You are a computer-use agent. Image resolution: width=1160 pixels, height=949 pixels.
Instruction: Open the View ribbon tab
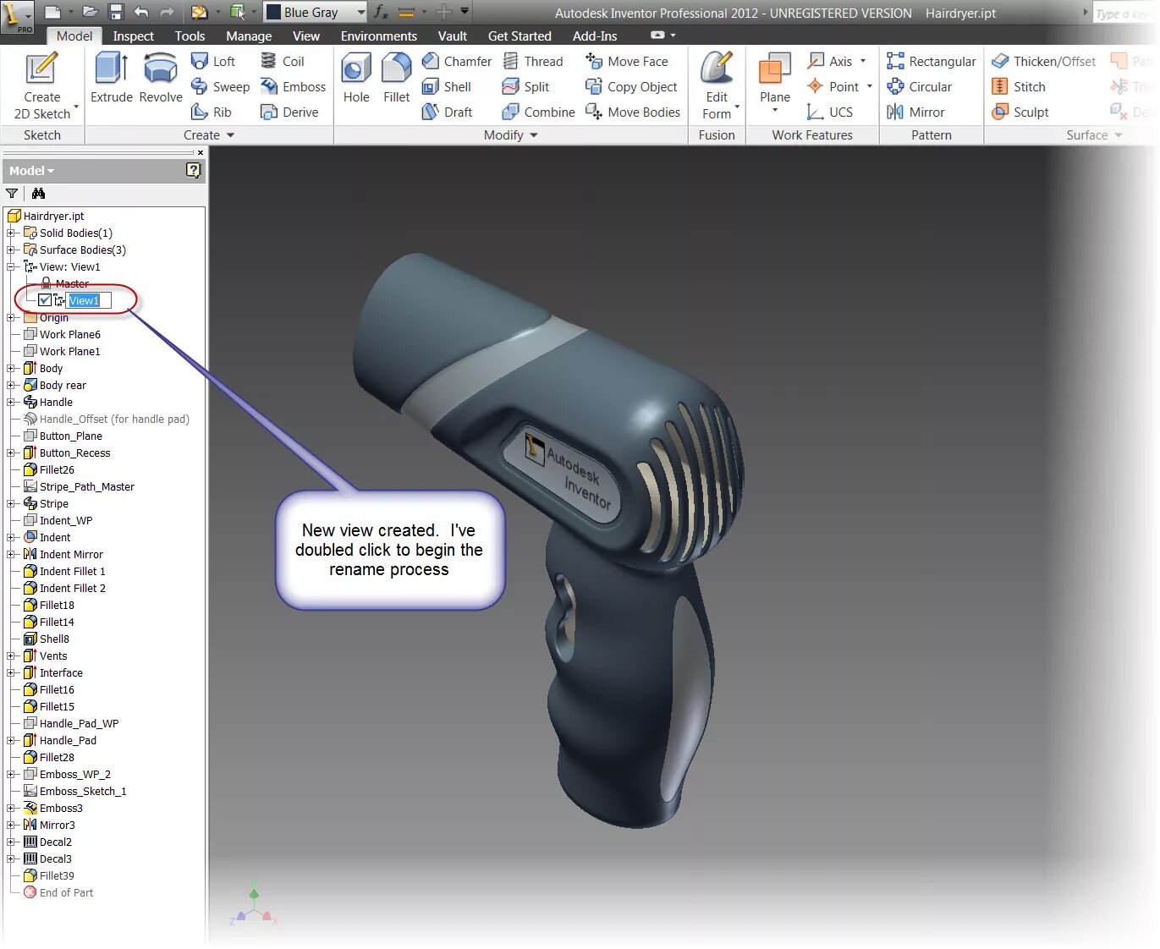pos(306,36)
